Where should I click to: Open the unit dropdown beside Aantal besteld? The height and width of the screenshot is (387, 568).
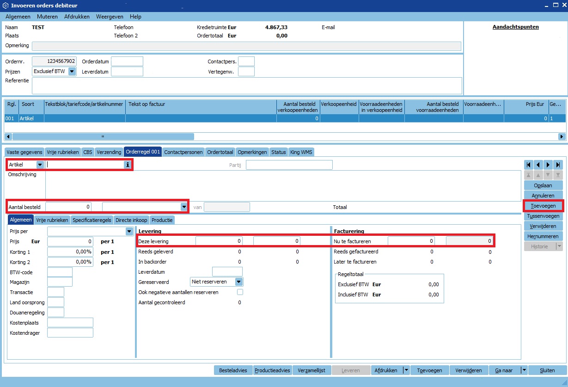click(x=184, y=207)
